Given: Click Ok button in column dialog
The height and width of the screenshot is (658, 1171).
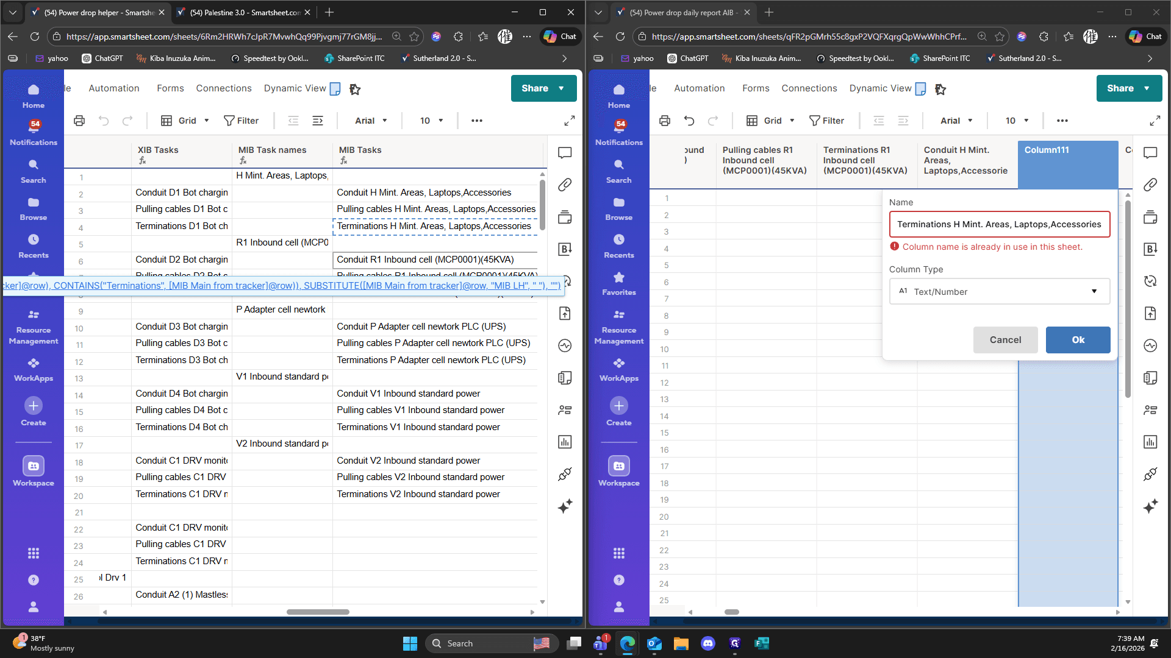Looking at the screenshot, I should pos(1078,340).
